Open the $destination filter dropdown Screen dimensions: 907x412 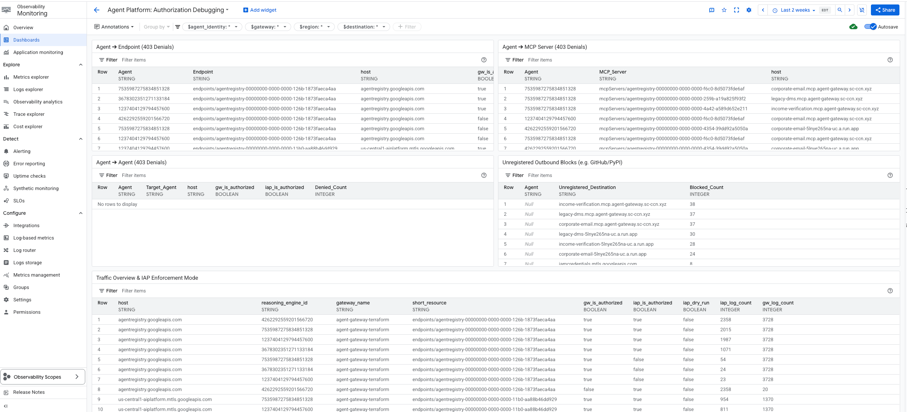[364, 27]
